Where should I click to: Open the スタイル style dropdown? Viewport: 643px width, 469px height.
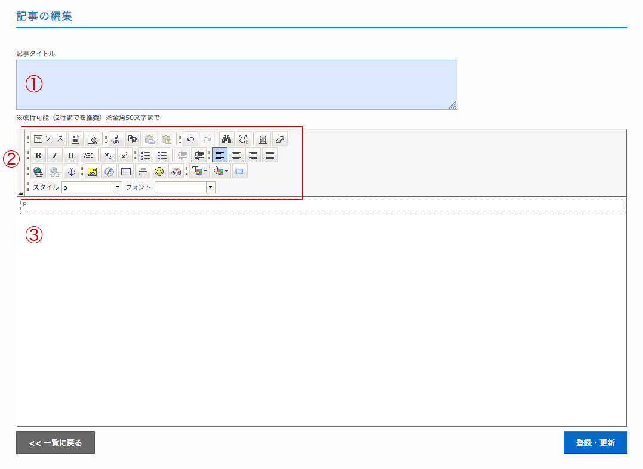92,187
